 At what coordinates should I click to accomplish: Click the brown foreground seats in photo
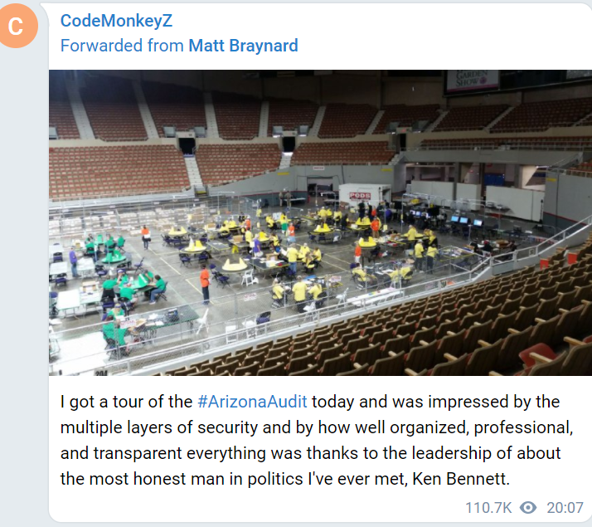[x=434, y=333]
